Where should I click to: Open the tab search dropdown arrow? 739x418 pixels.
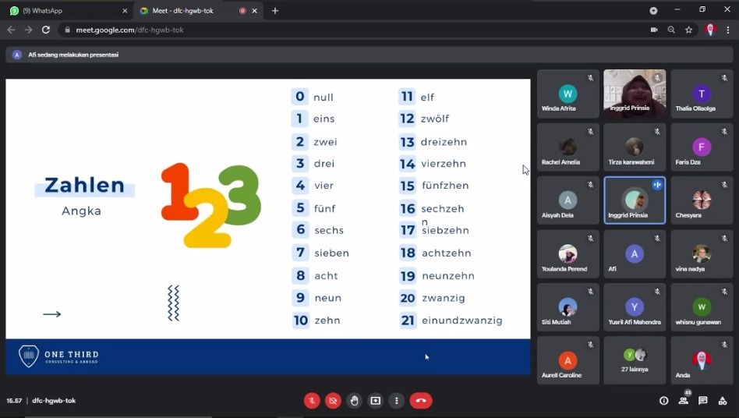pos(653,11)
